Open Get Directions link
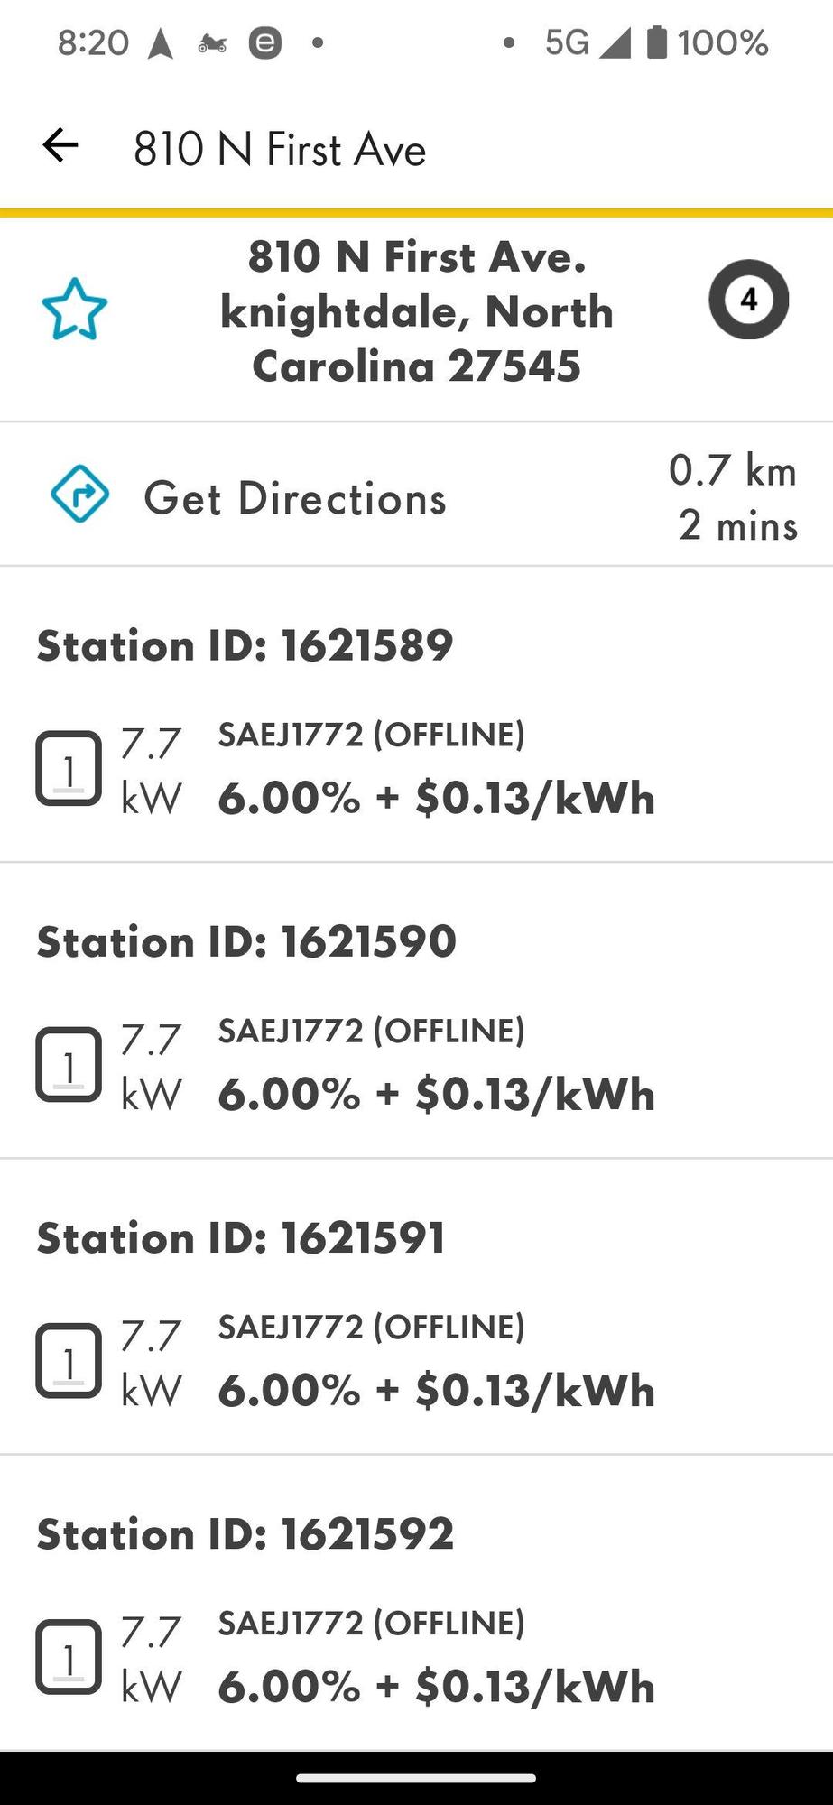This screenshot has height=1805, width=833. click(295, 498)
